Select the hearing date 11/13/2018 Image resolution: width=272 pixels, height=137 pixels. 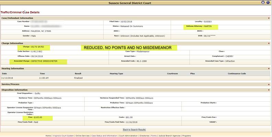tap(7, 78)
